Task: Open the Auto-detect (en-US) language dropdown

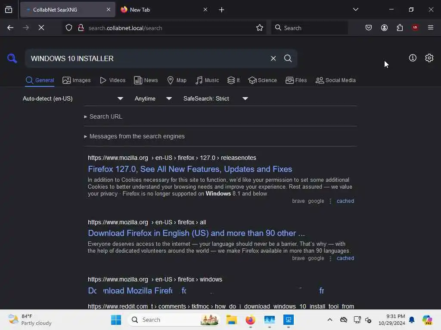Action: [x=73, y=99]
